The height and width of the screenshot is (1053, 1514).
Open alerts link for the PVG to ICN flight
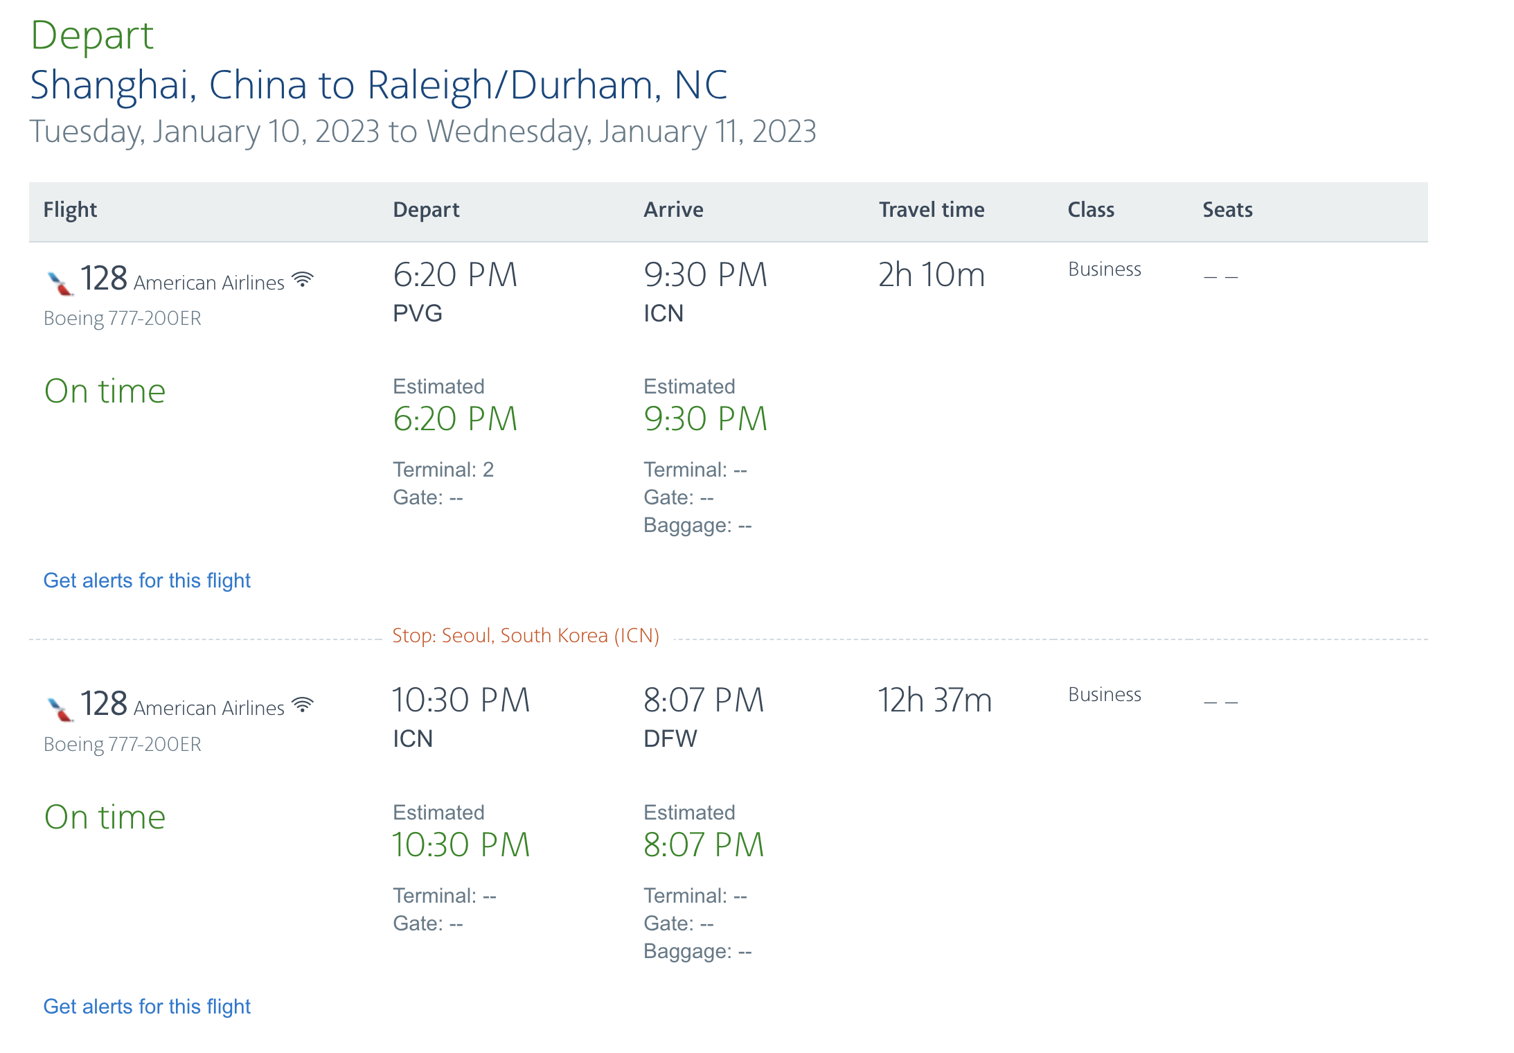(x=147, y=581)
